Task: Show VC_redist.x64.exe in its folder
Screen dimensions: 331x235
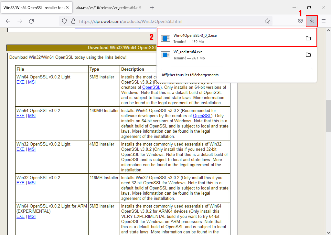Action: pos(308,55)
